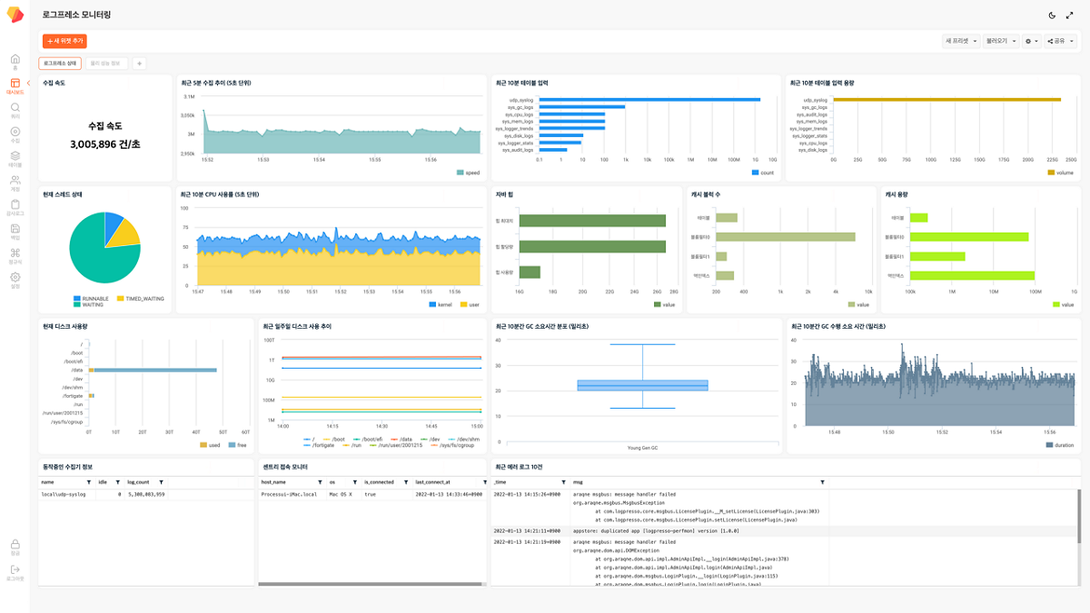Open the 홈 (Home) sidebar icon
The height and width of the screenshot is (613, 1090).
15,60
